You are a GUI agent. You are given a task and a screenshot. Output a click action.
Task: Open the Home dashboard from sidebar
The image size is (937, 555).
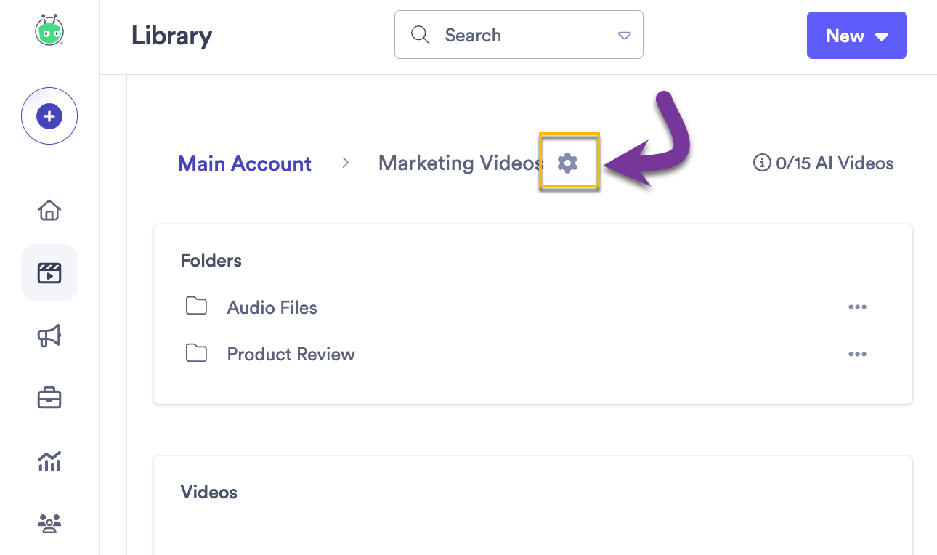click(x=49, y=210)
